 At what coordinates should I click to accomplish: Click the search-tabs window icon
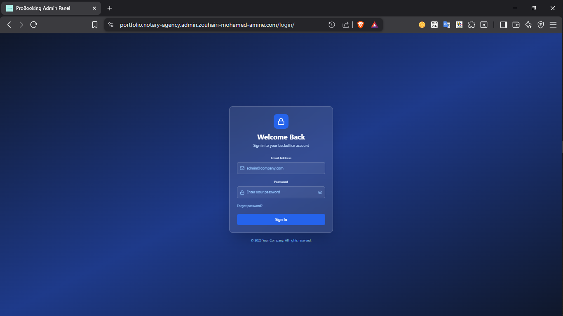(x=484, y=25)
